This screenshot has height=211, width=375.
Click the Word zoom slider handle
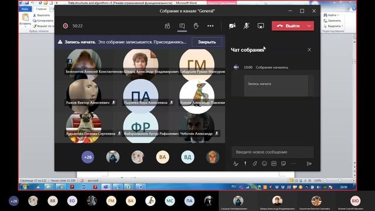point(340,181)
